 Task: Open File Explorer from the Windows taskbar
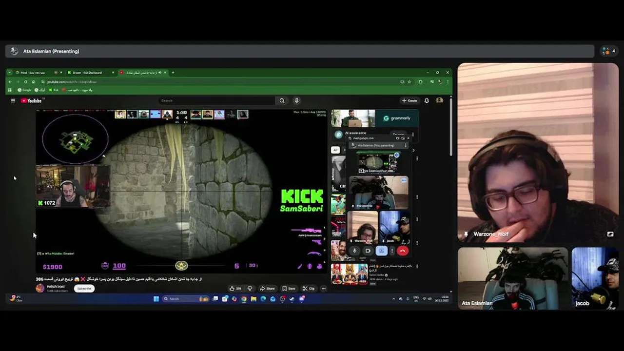[253, 299]
